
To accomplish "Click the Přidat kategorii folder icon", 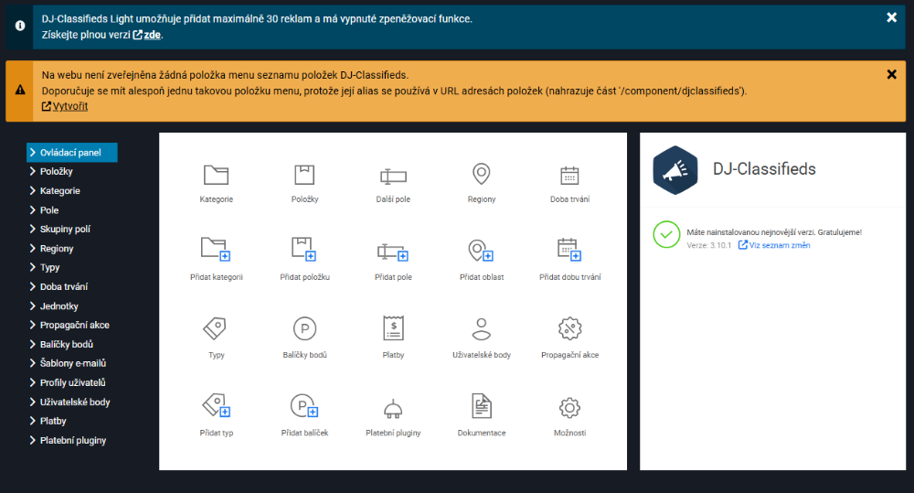I will tap(216, 250).
